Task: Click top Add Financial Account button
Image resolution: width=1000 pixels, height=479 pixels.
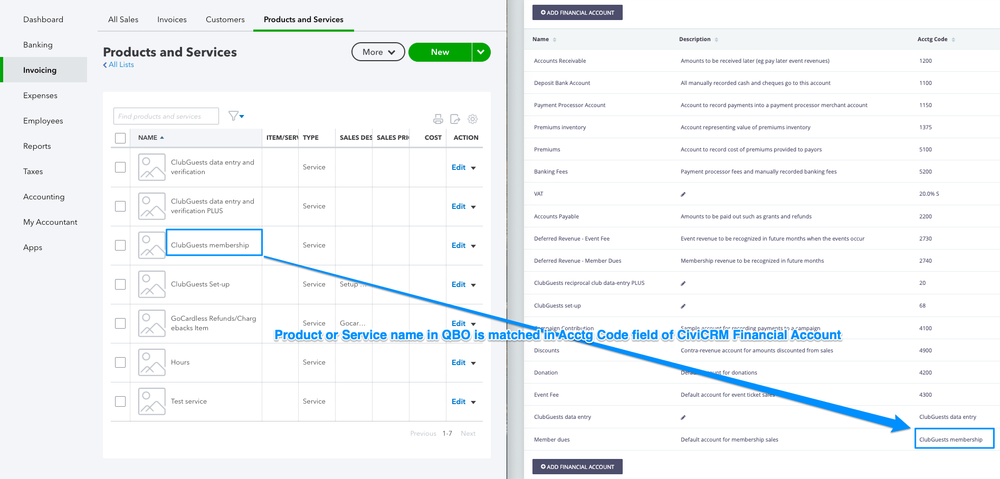Action: pos(577,13)
